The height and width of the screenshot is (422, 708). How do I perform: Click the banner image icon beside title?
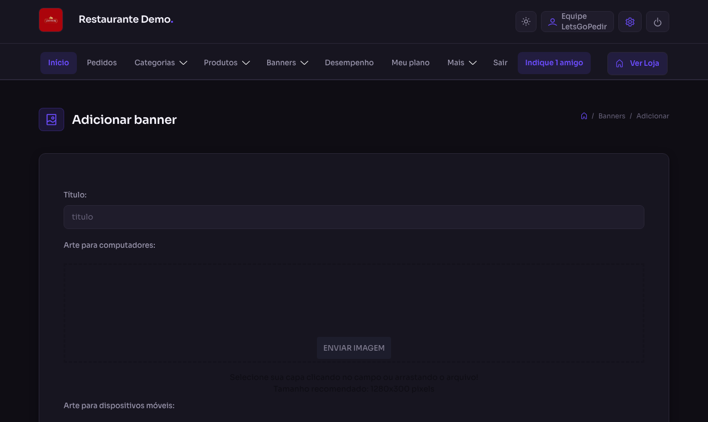point(51,119)
